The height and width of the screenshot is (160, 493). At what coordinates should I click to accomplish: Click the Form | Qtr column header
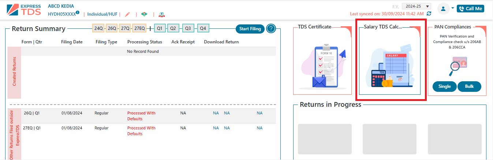(x=32, y=42)
